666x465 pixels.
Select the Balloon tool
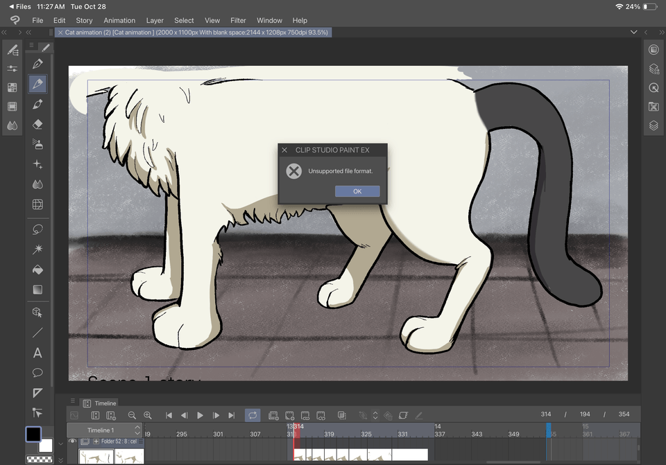[37, 373]
